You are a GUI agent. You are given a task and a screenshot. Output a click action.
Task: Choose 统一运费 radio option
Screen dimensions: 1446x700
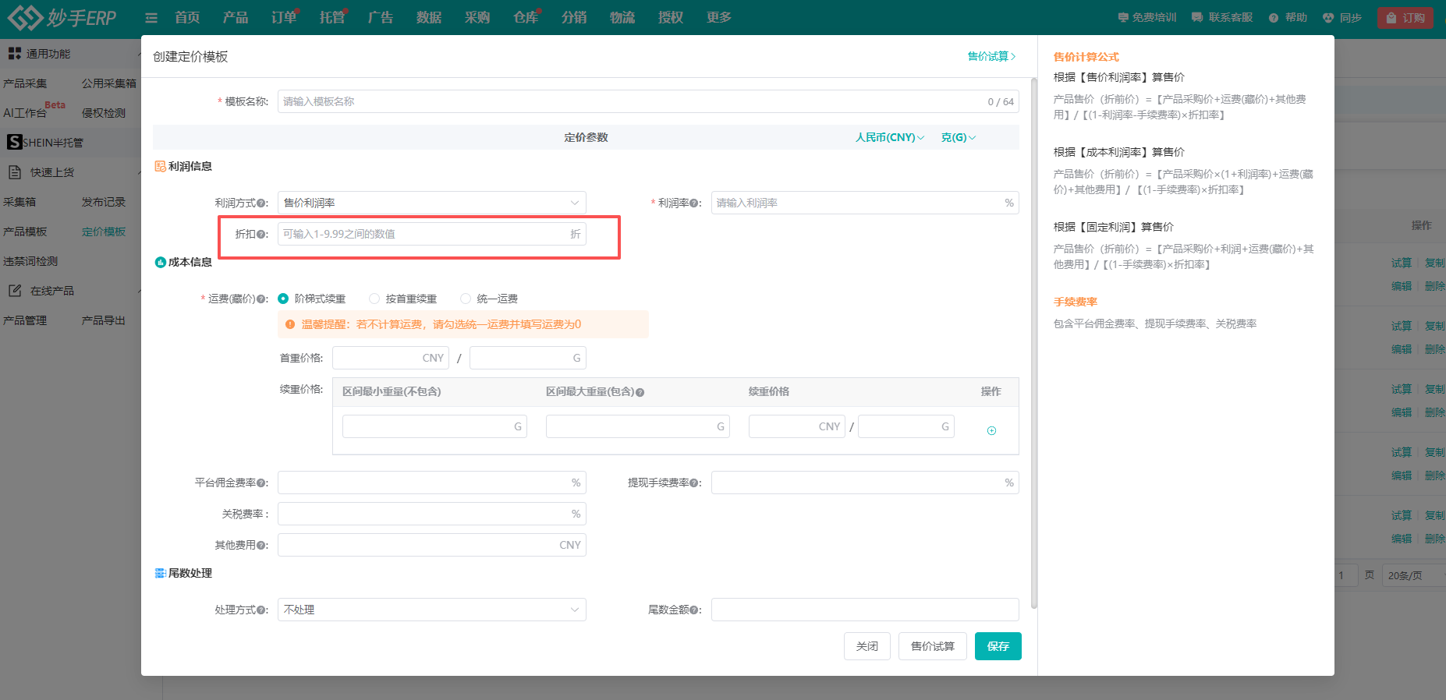click(466, 299)
